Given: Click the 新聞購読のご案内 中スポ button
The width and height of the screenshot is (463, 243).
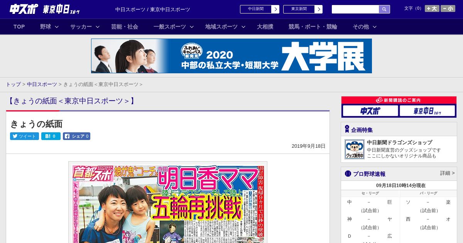Looking at the screenshot, I should [x=370, y=111].
